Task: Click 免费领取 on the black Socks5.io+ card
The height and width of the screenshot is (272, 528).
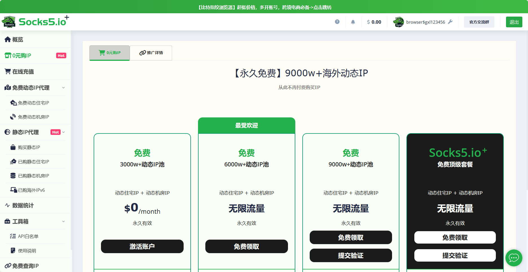Action: (x=455, y=237)
